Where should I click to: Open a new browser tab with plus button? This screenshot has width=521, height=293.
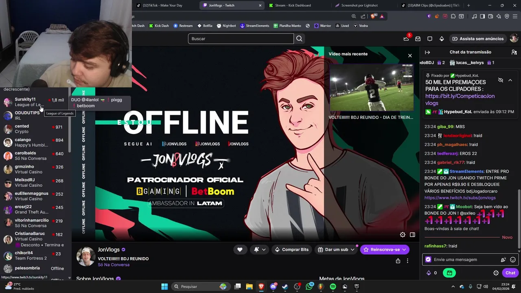[468, 5]
